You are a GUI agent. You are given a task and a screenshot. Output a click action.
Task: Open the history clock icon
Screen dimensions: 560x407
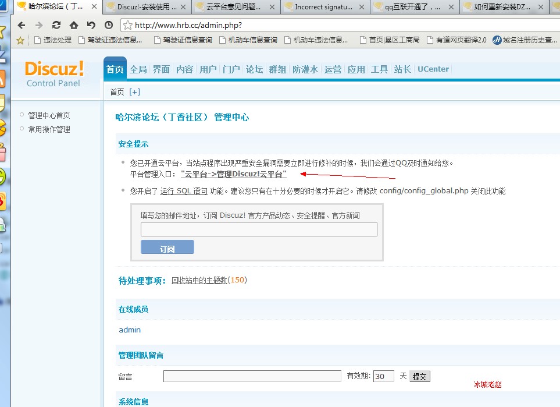coord(109,25)
